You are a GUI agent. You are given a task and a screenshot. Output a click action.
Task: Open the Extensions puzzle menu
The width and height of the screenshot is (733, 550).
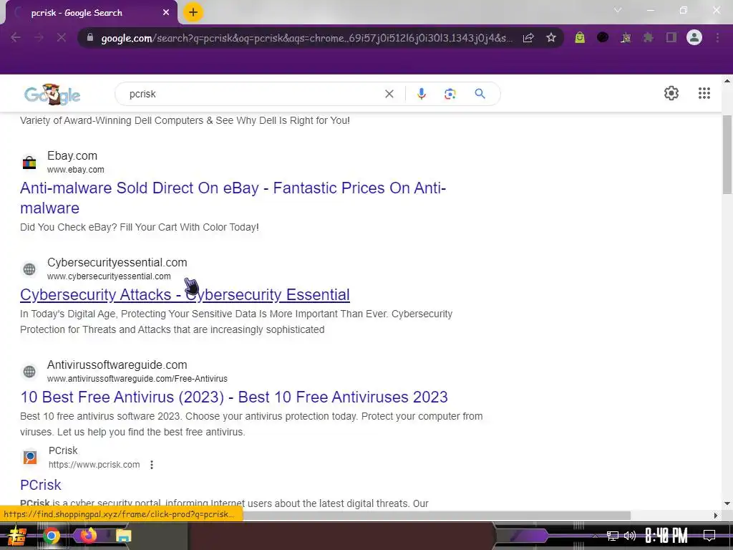coord(649,37)
